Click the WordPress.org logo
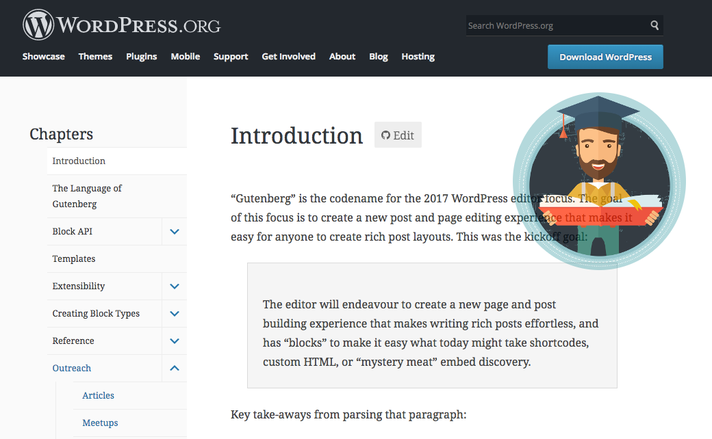The image size is (712, 439). tap(122, 25)
